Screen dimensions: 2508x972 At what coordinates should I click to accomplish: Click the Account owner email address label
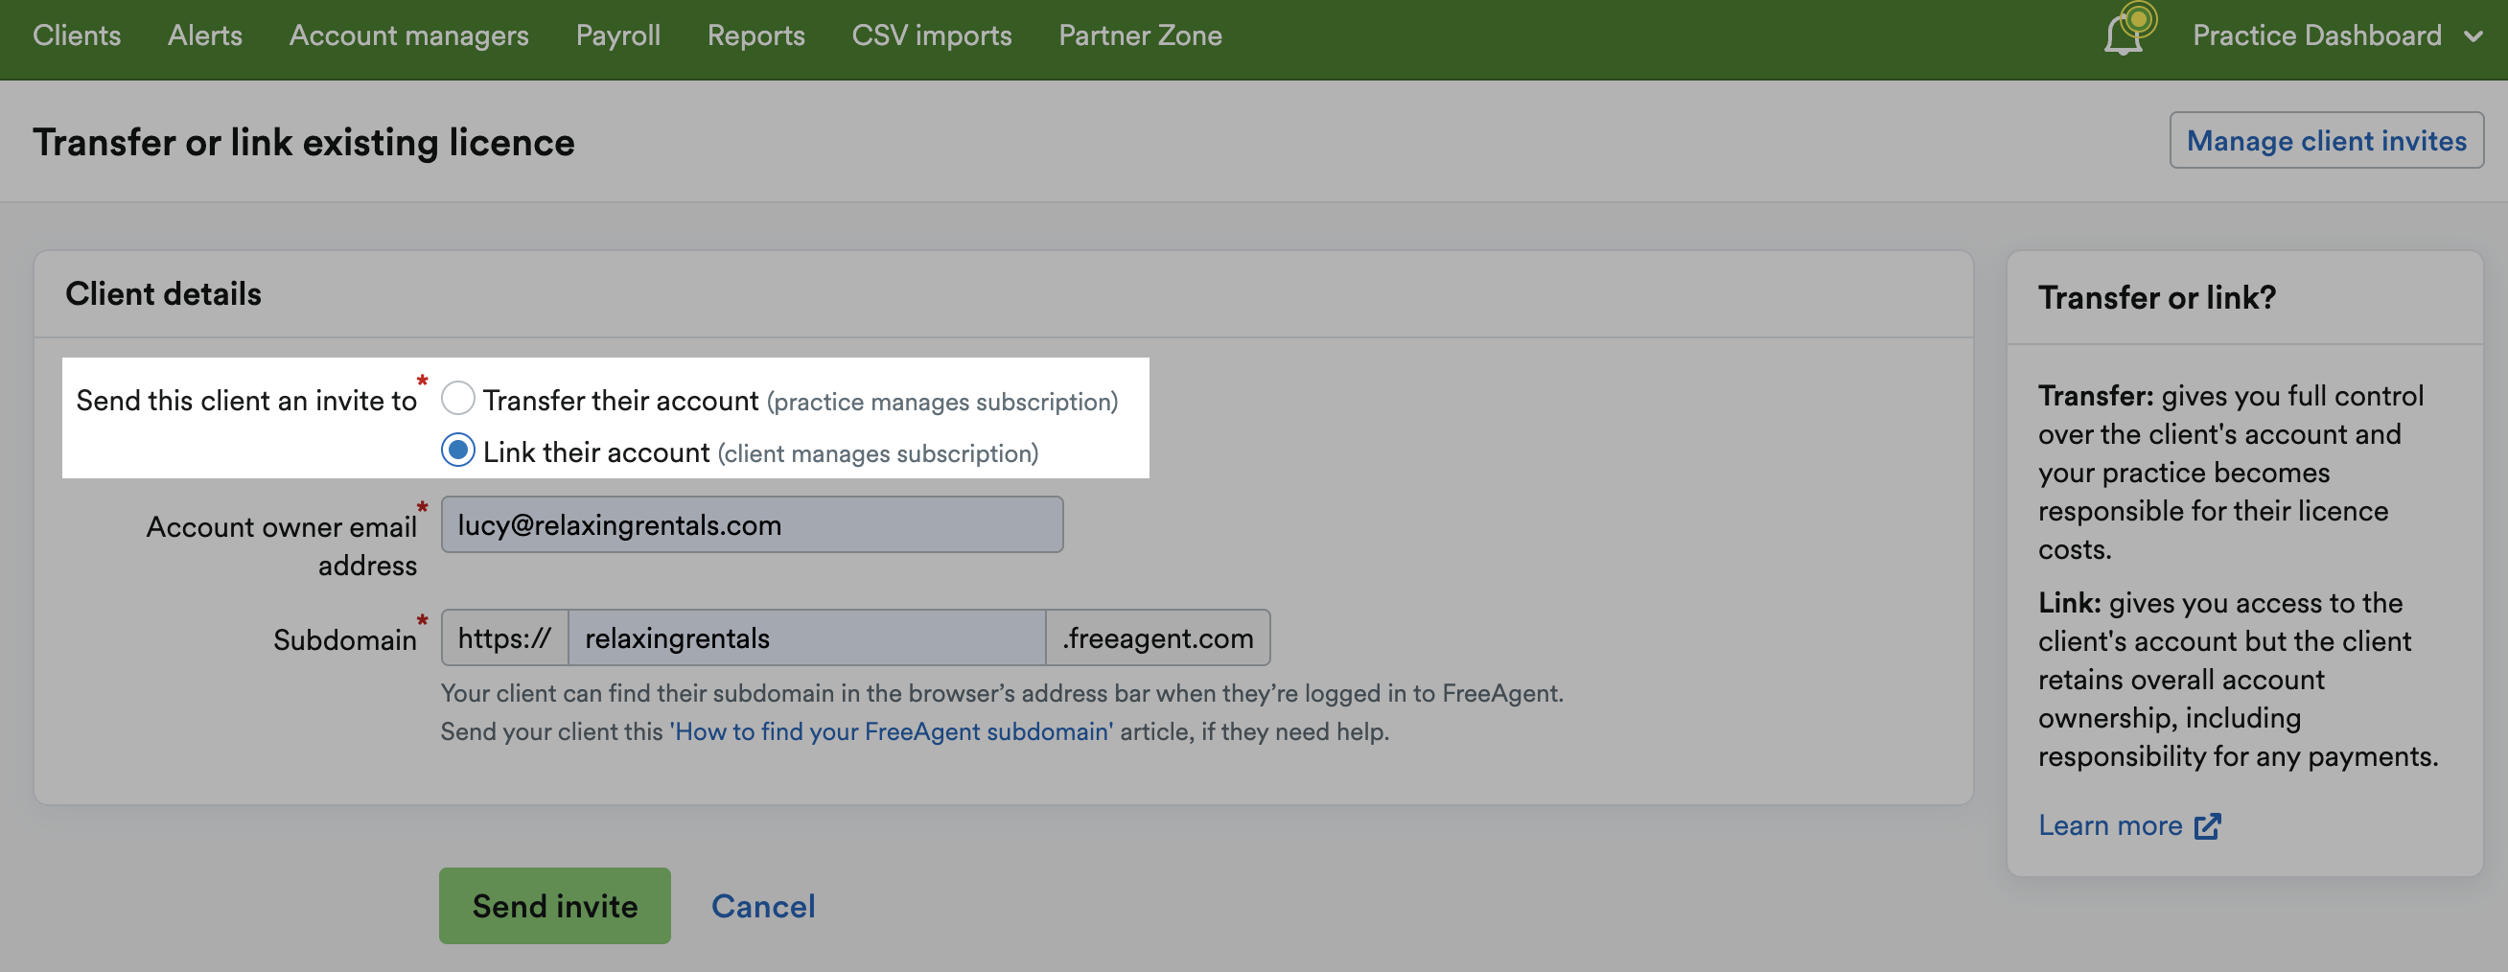pos(281,545)
